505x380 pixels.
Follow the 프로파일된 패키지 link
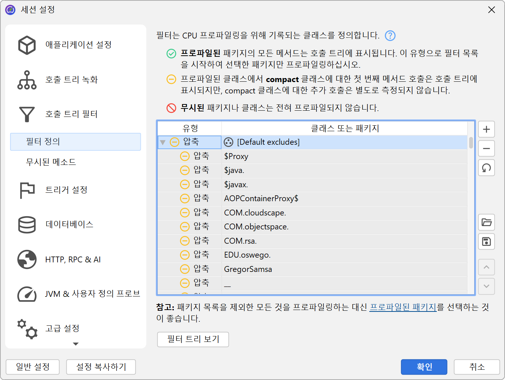pos(403,307)
